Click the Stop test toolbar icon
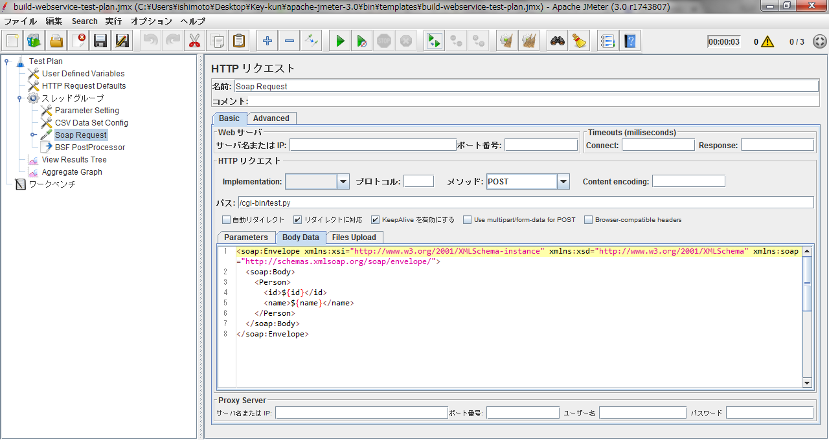Image resolution: width=829 pixels, height=440 pixels. tap(383, 41)
